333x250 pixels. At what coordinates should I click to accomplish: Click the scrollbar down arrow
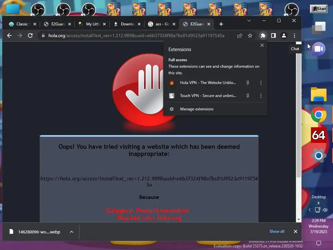tap(299, 219)
